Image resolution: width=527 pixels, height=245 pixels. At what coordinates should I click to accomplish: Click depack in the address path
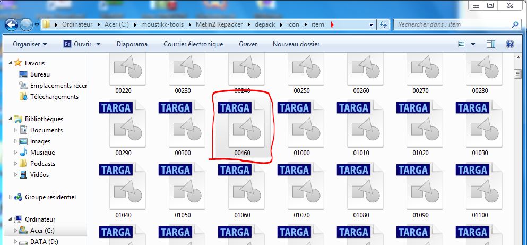pos(265,24)
